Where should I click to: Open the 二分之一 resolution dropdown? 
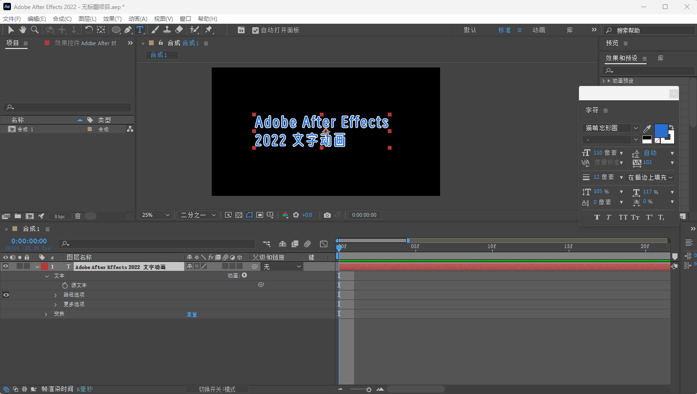pyautogui.click(x=198, y=215)
